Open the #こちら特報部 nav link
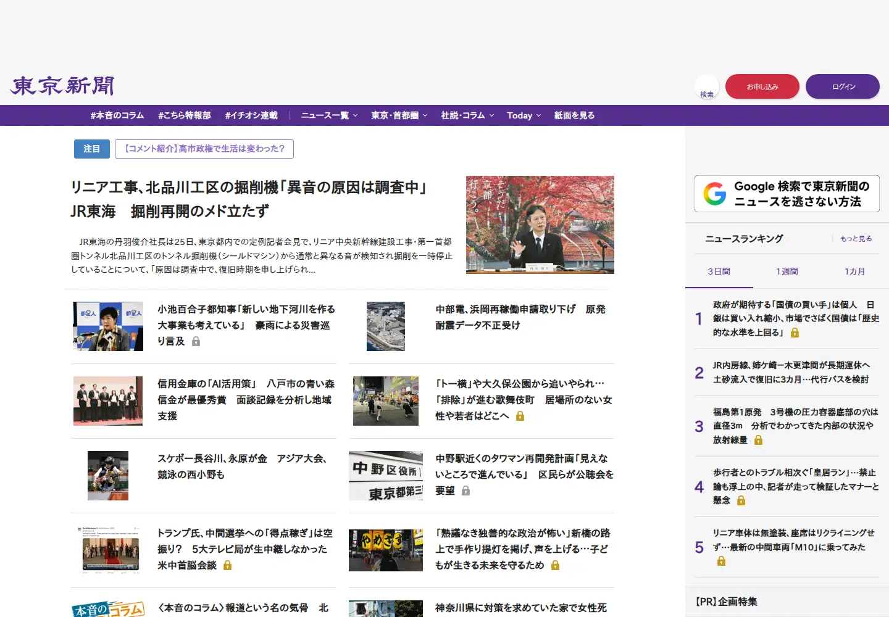Screen dimensions: 889x617 [185, 115]
